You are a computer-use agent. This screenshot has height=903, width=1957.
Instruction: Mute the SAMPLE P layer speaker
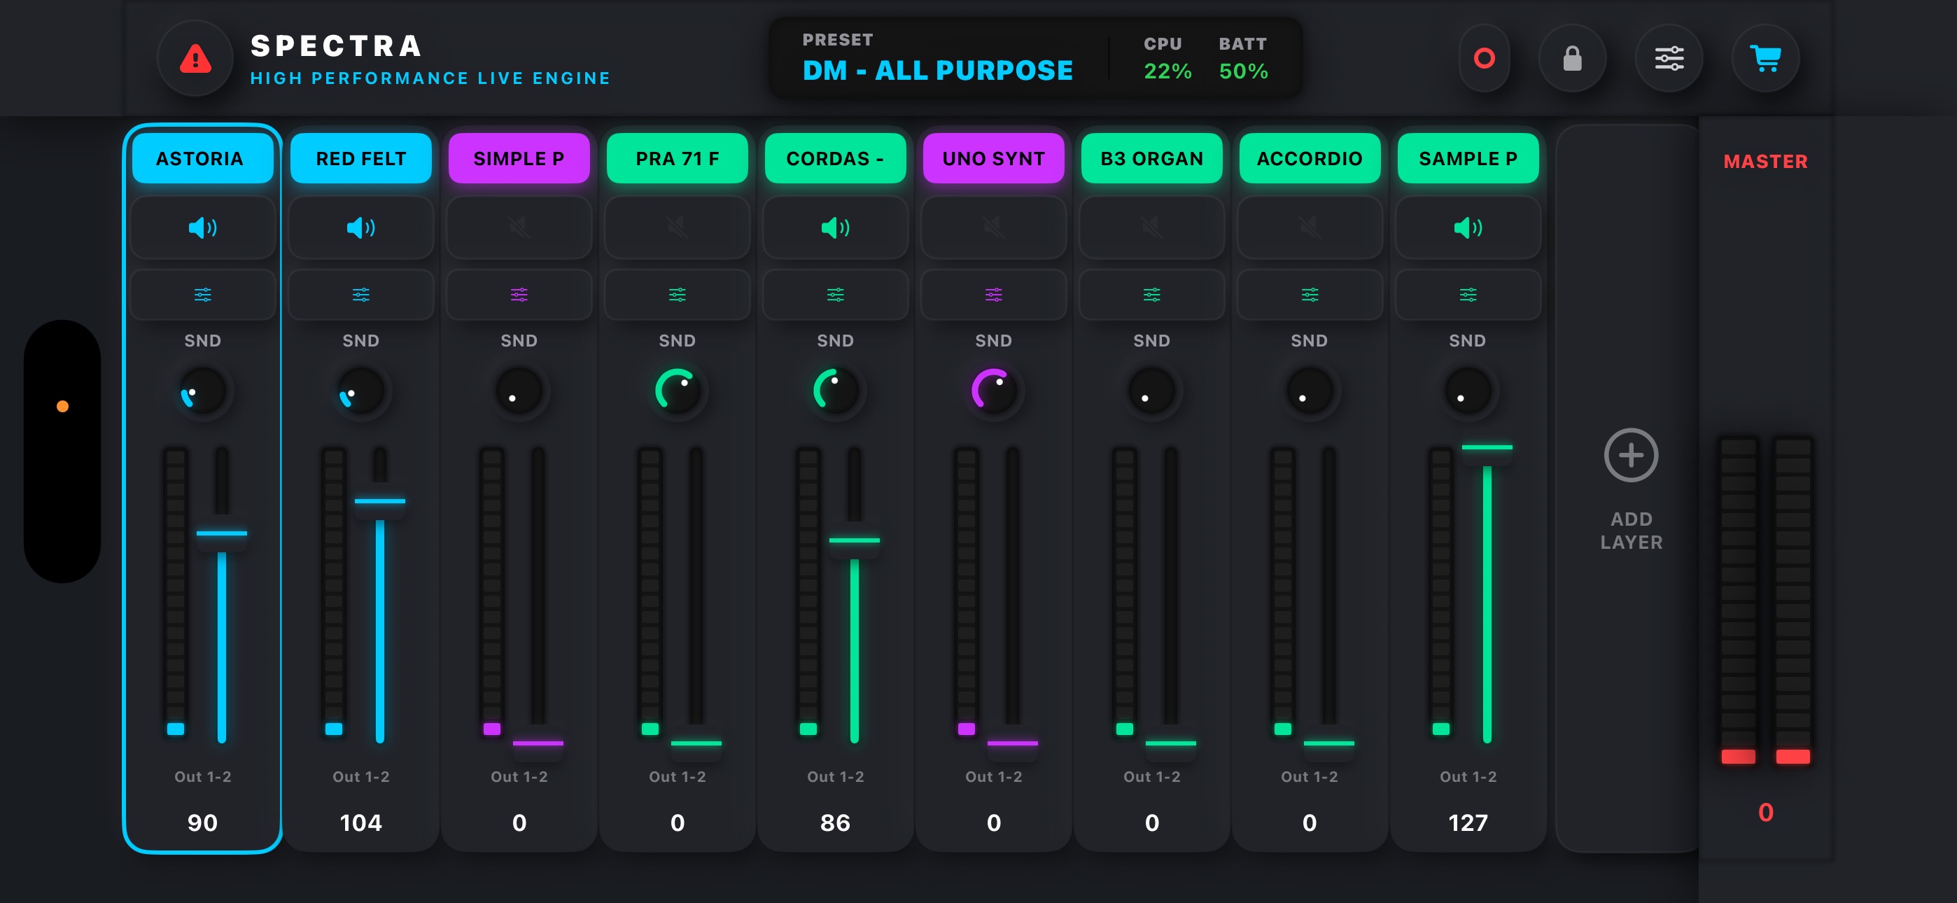pos(1468,227)
